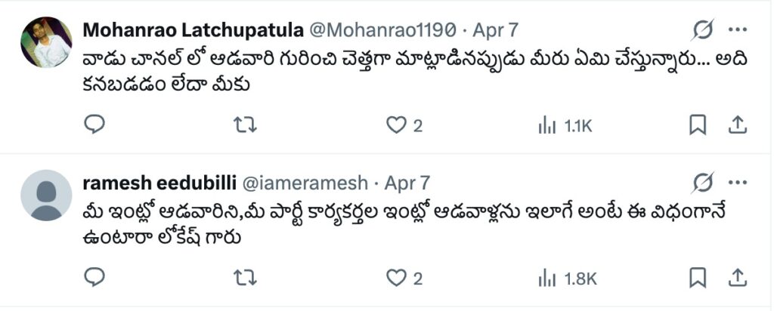
Task: Open Mohanrao Latchupatula's profile picture
Action: pyautogui.click(x=46, y=42)
